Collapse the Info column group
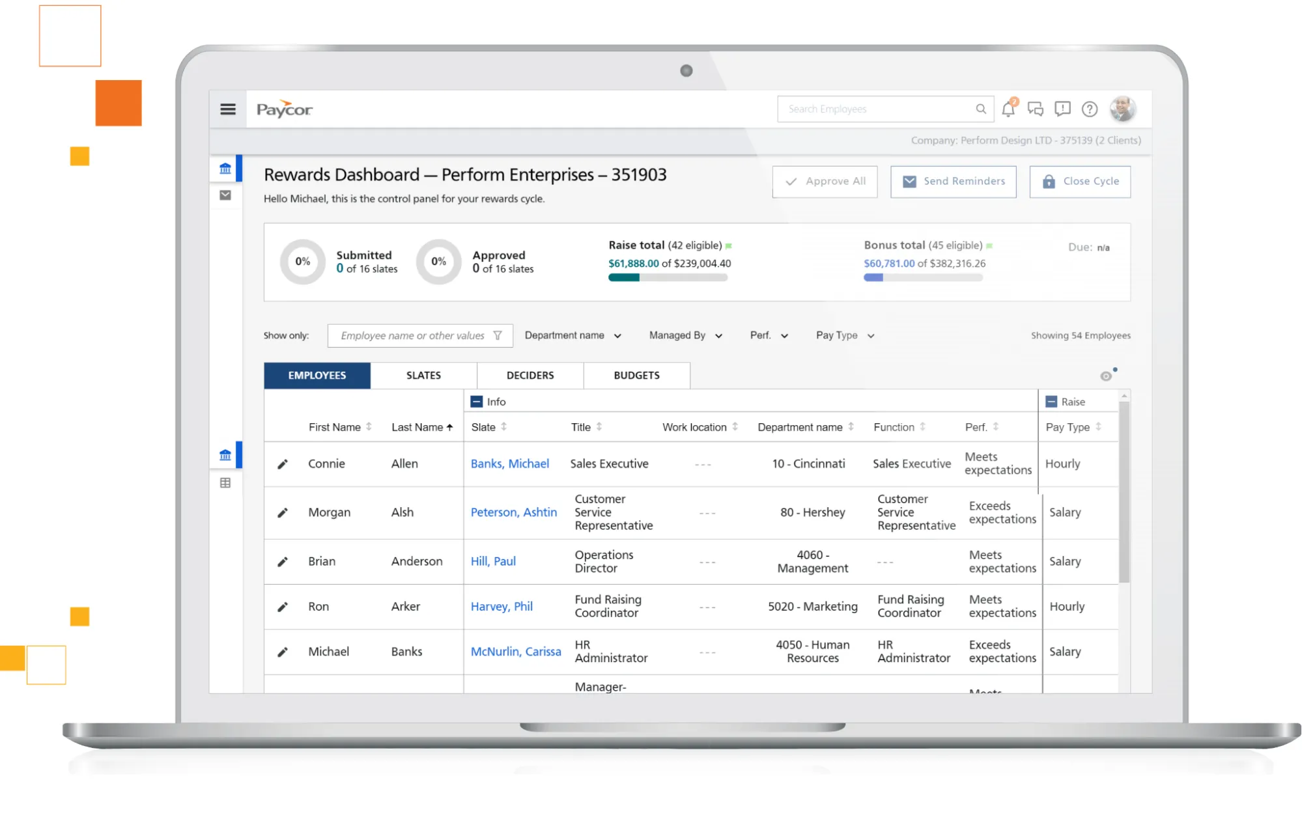 click(x=477, y=402)
